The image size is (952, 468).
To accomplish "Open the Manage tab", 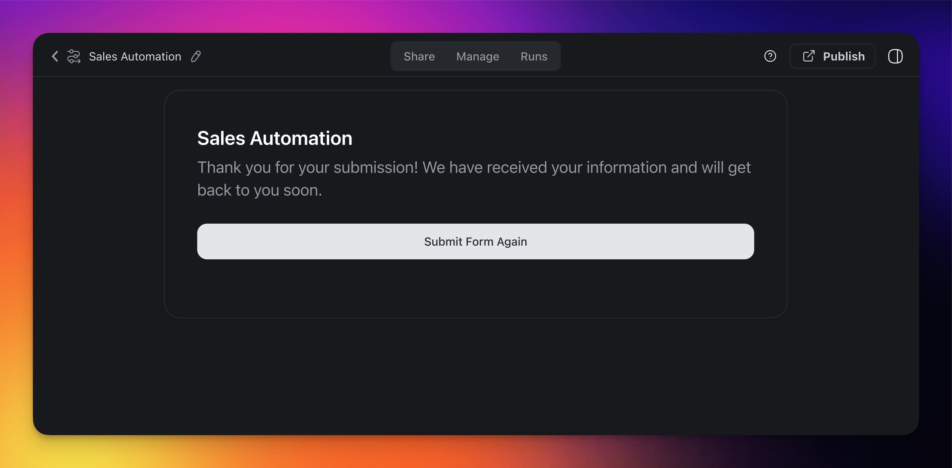I will click(x=477, y=56).
